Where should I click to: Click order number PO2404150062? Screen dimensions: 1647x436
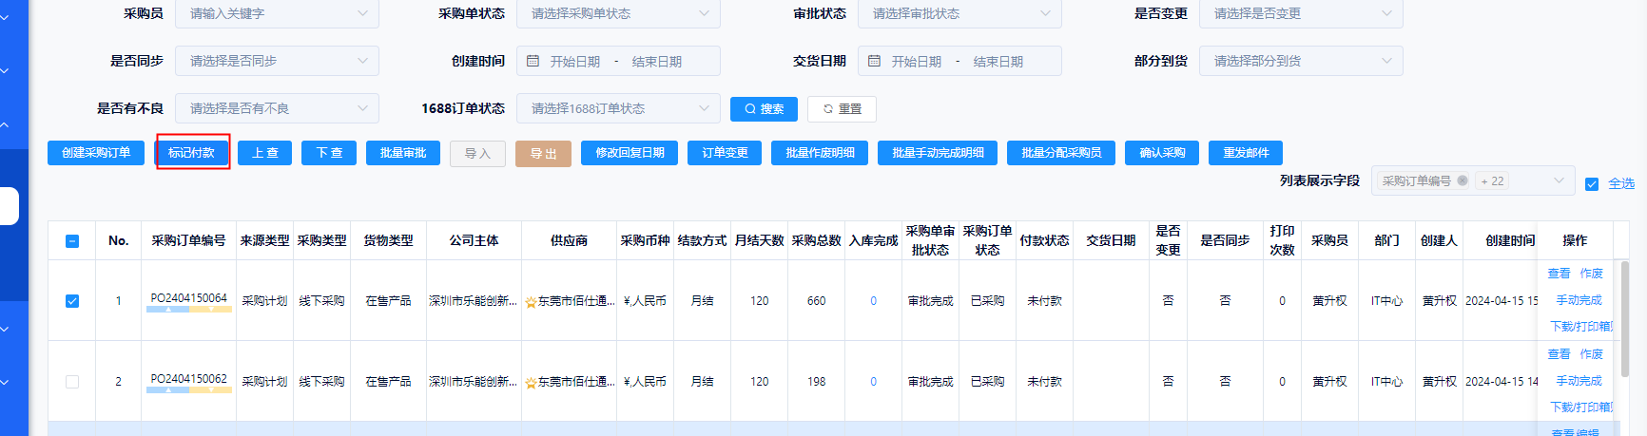[189, 379]
